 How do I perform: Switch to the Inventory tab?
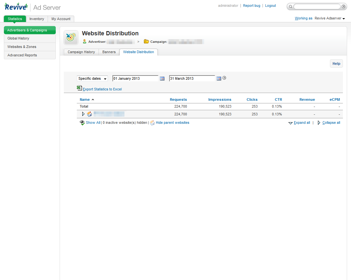37,19
